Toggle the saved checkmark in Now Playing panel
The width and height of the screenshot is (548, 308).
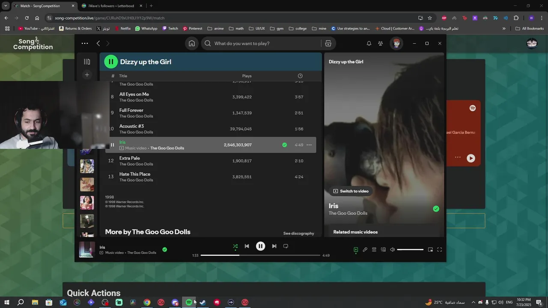point(436,209)
